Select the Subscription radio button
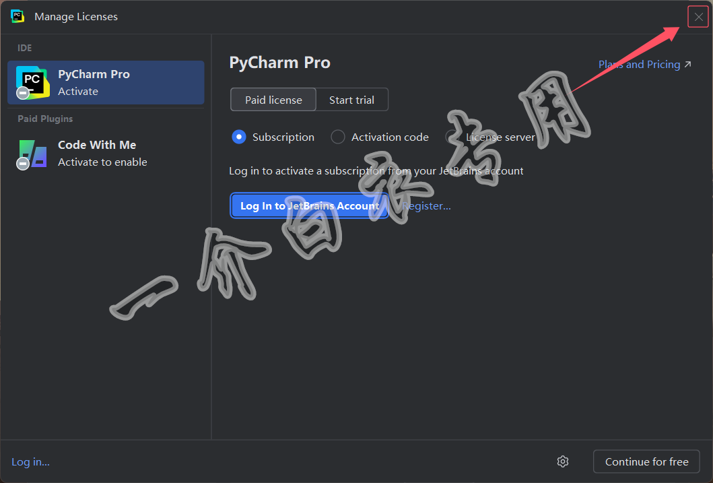This screenshot has height=483, width=713. [x=239, y=137]
